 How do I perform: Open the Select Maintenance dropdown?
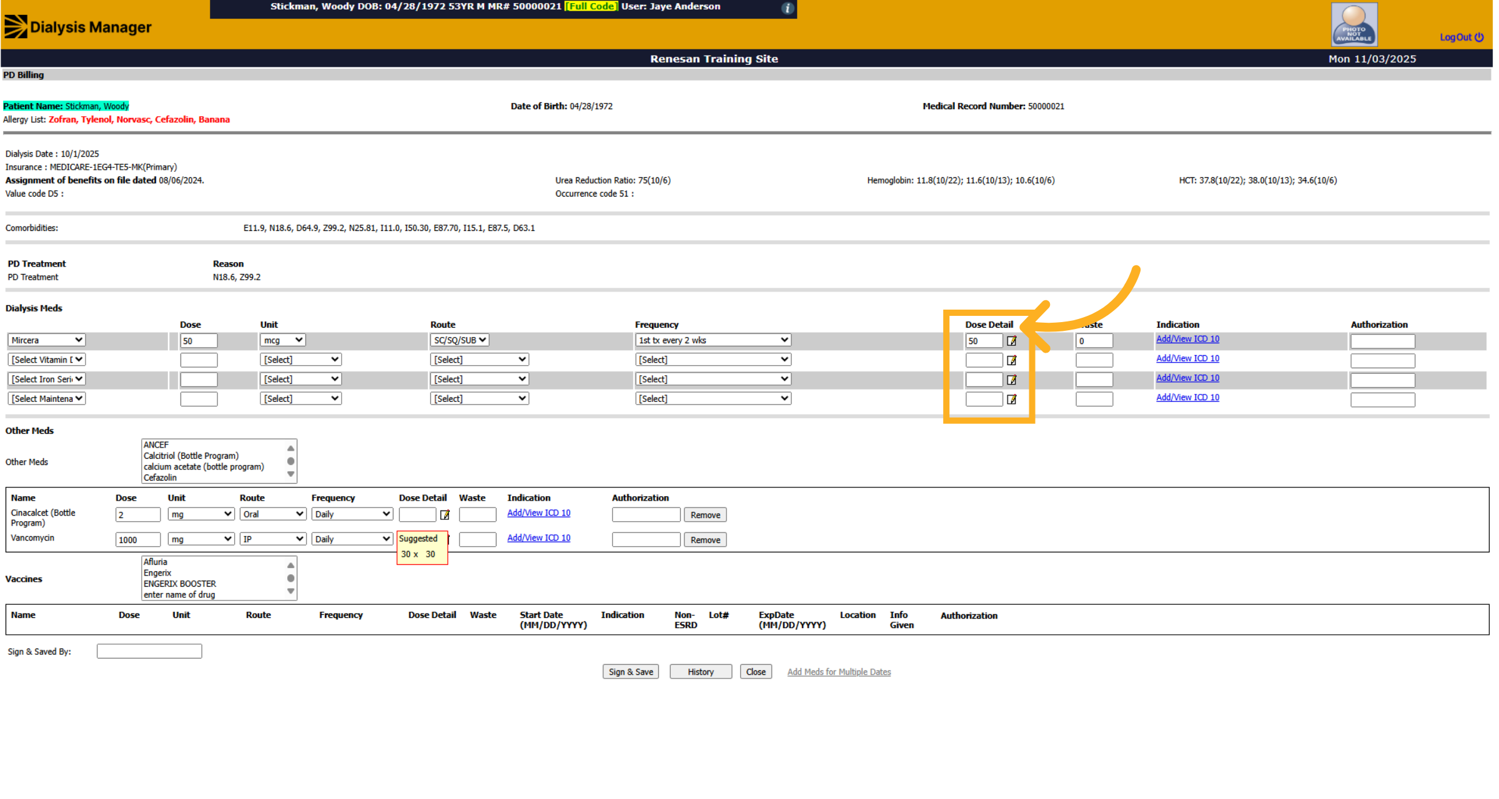click(x=47, y=398)
